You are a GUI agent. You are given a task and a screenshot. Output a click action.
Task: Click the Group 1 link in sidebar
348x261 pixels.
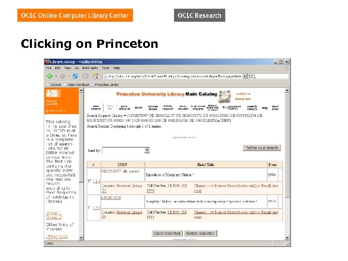pyautogui.click(x=54, y=213)
